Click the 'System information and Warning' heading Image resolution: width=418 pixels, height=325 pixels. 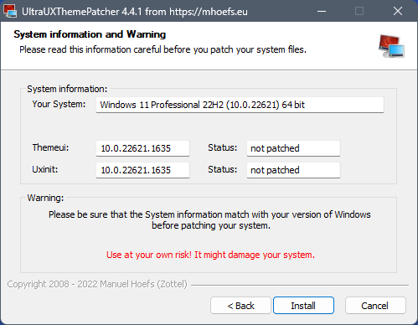click(90, 34)
